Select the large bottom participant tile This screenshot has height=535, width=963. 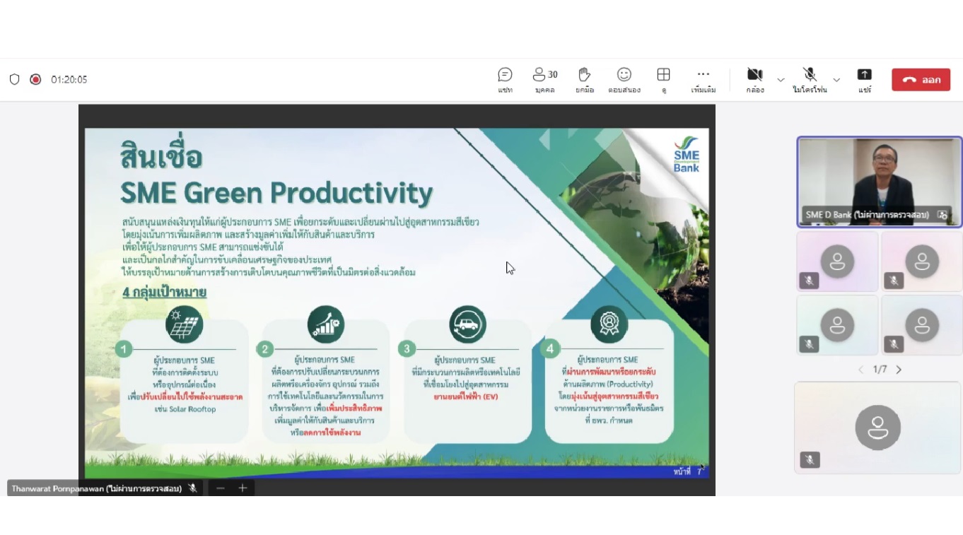tap(877, 428)
